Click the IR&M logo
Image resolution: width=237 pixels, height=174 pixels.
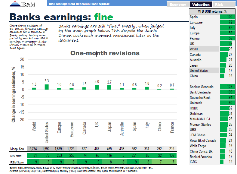tap(22, 4)
